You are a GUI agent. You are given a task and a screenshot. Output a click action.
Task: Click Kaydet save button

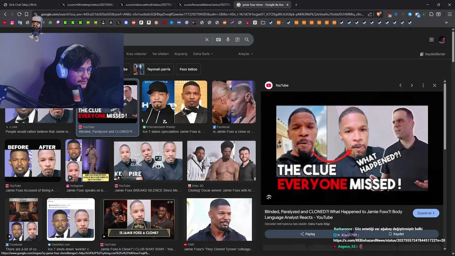pos(396,234)
